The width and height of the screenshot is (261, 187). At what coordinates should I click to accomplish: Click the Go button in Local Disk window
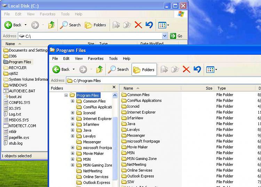coord(176,36)
